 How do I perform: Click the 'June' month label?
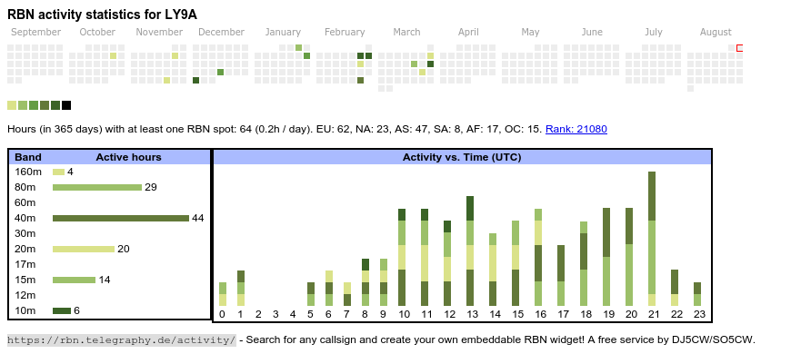[x=592, y=33]
